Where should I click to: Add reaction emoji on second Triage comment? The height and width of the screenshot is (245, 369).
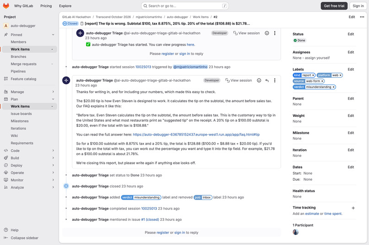[259, 80]
